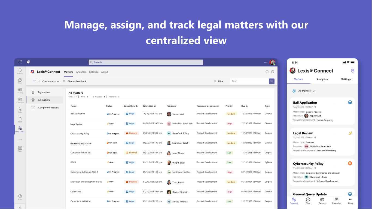Select All matters in side panel
The height and width of the screenshot is (209, 372).
[x=45, y=100]
